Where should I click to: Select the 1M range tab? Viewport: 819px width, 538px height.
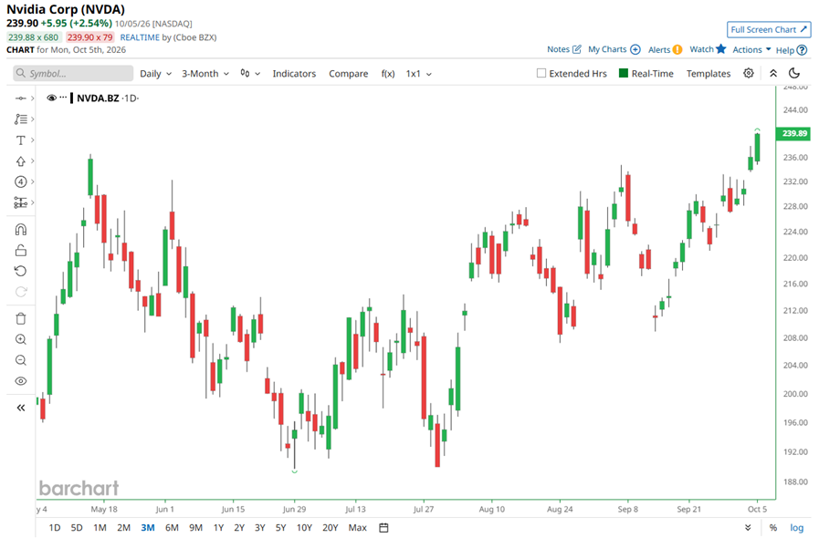coord(100,528)
